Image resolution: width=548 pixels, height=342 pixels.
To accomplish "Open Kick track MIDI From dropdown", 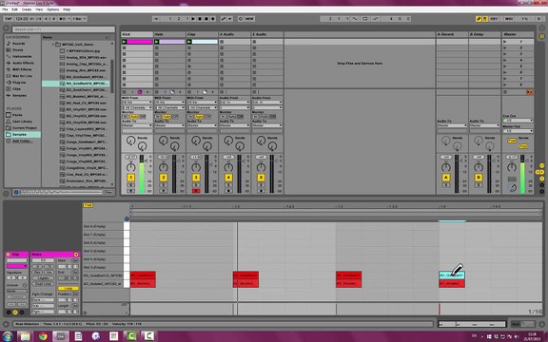I will pyautogui.click(x=137, y=103).
